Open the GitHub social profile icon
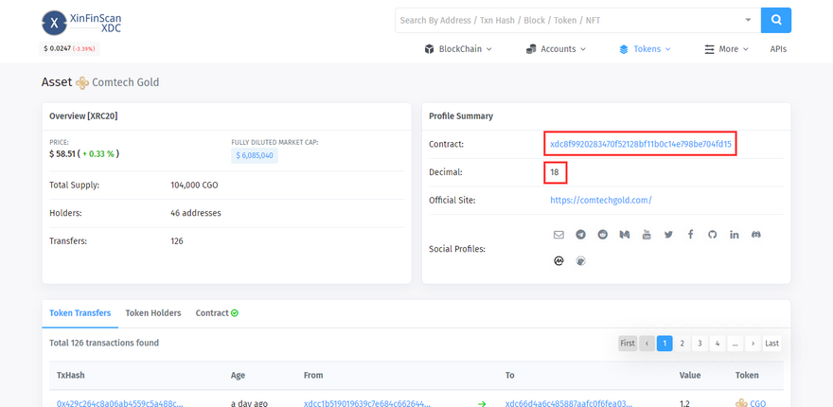Viewport: 833px width, 407px height. (713, 235)
